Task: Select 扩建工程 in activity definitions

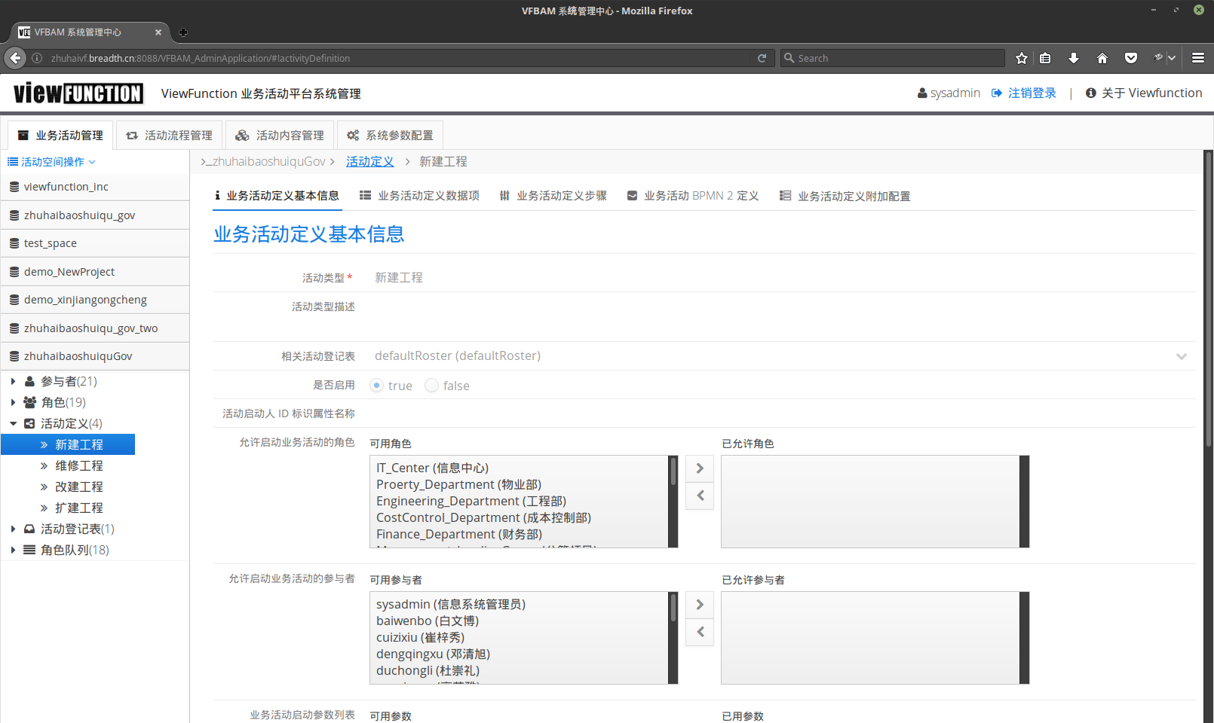Action: coord(78,508)
